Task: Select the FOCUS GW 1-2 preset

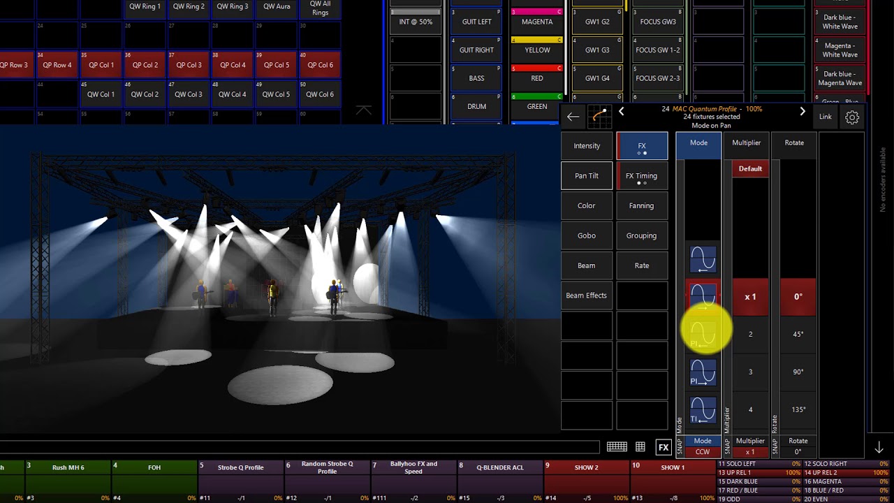Action: pos(657,50)
